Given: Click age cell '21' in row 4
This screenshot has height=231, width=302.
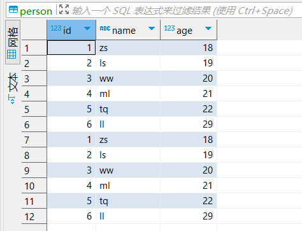Looking at the screenshot, I should [x=189, y=94].
